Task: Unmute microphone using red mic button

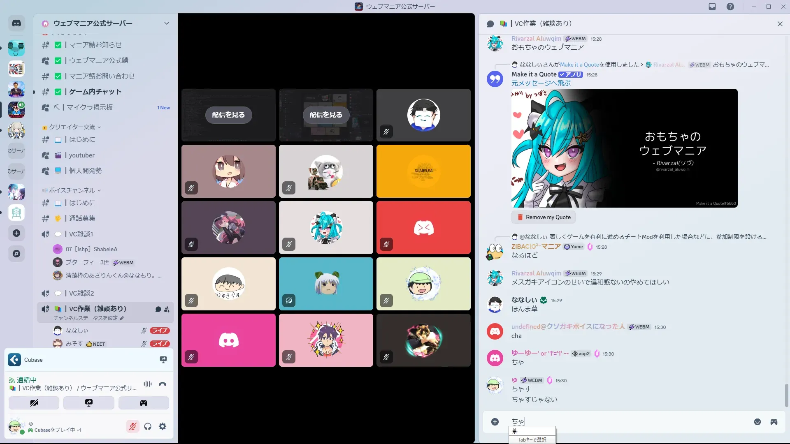Action: pos(132,427)
